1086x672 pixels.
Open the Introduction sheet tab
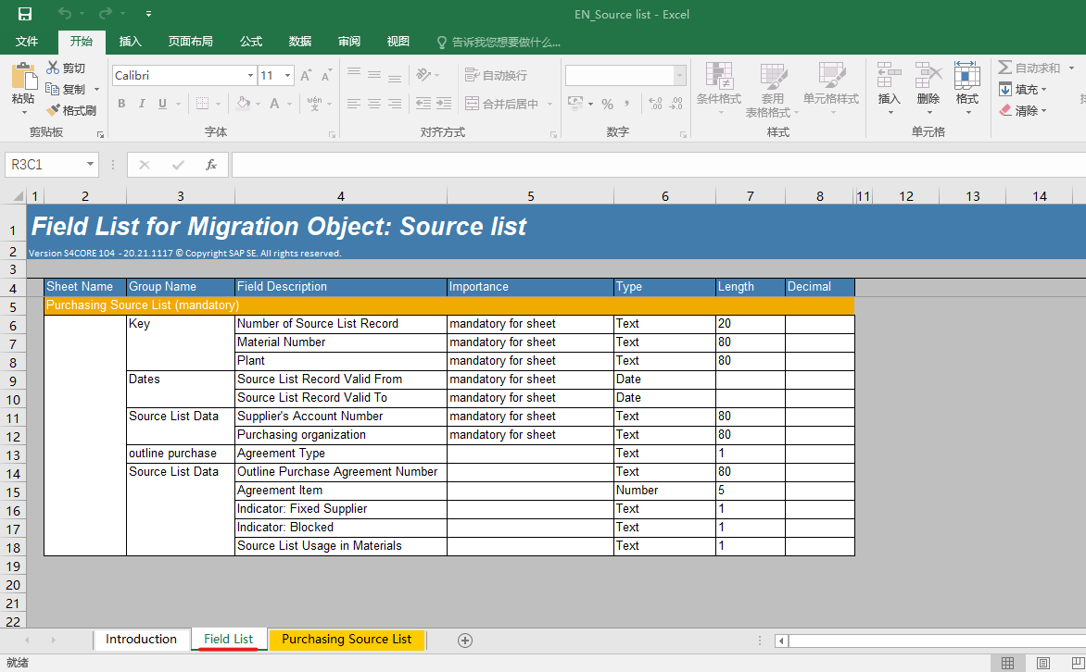coord(141,640)
